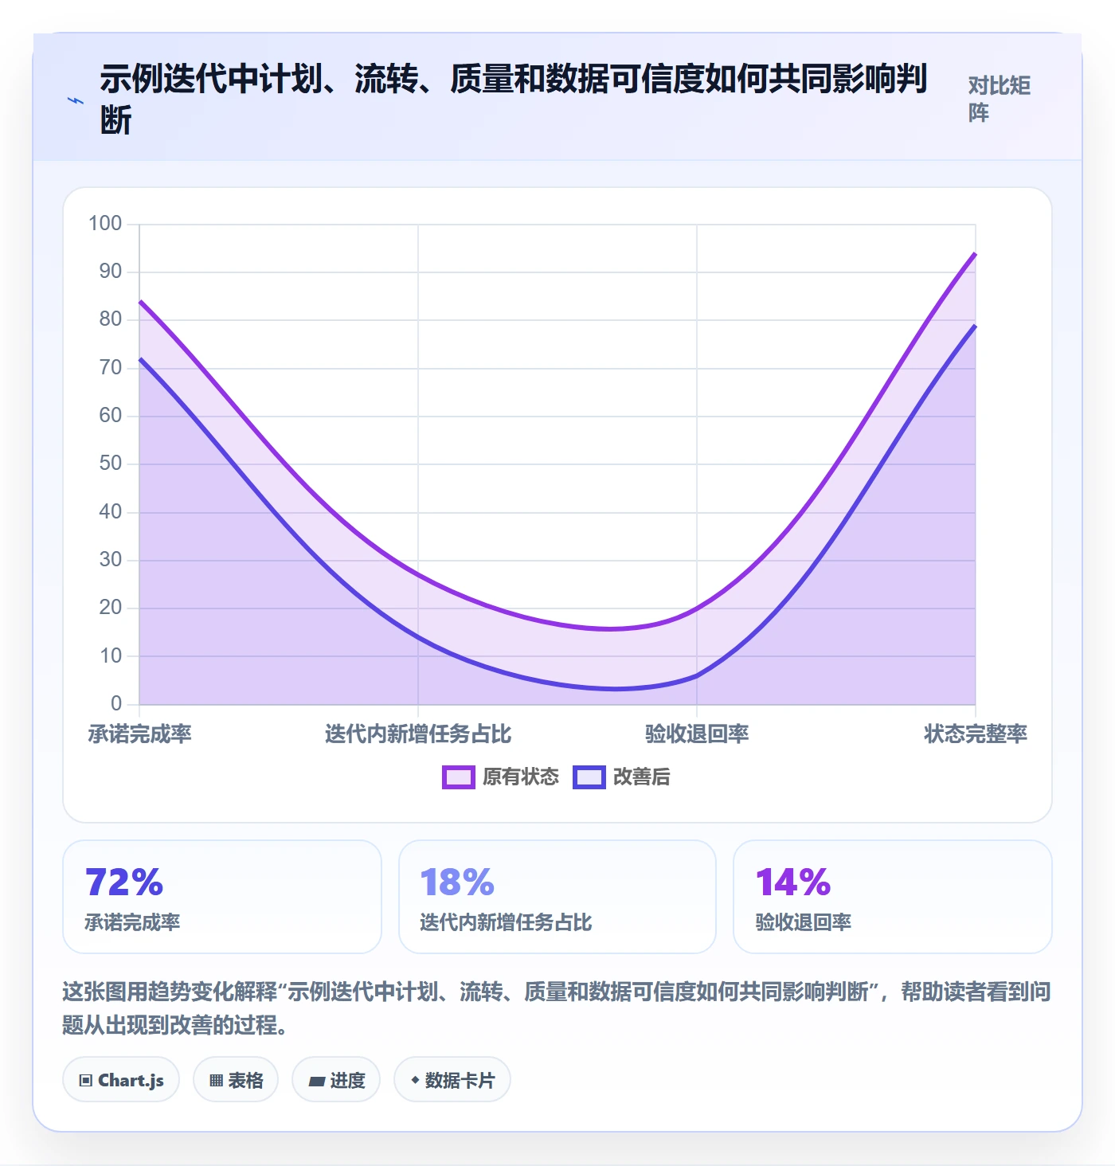Click the 改善后 legend label

point(642,777)
